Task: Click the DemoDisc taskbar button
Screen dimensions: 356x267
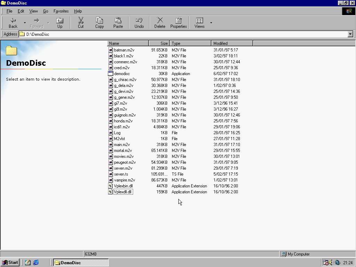Action: click(x=81, y=262)
